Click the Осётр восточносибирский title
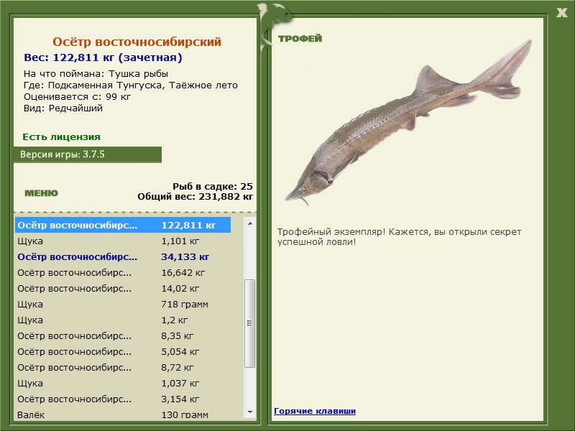 [137, 42]
